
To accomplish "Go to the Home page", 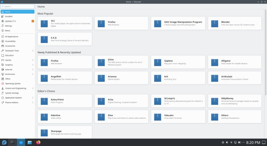I will pyautogui.click(x=17, y=12).
